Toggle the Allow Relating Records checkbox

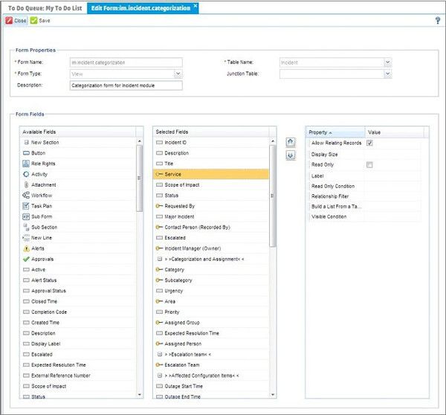pos(369,143)
